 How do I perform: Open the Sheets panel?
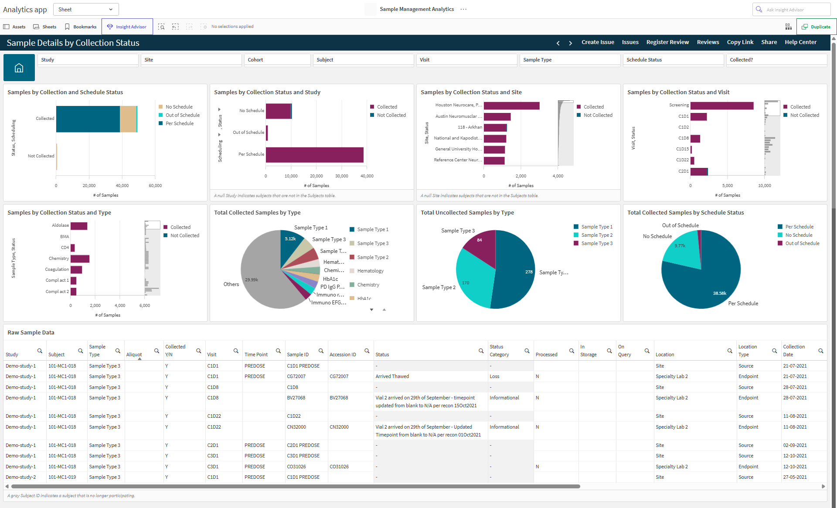45,27
